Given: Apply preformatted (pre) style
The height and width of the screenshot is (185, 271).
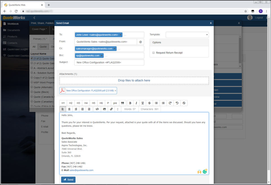Looking at the screenshot, I should 115,103.
